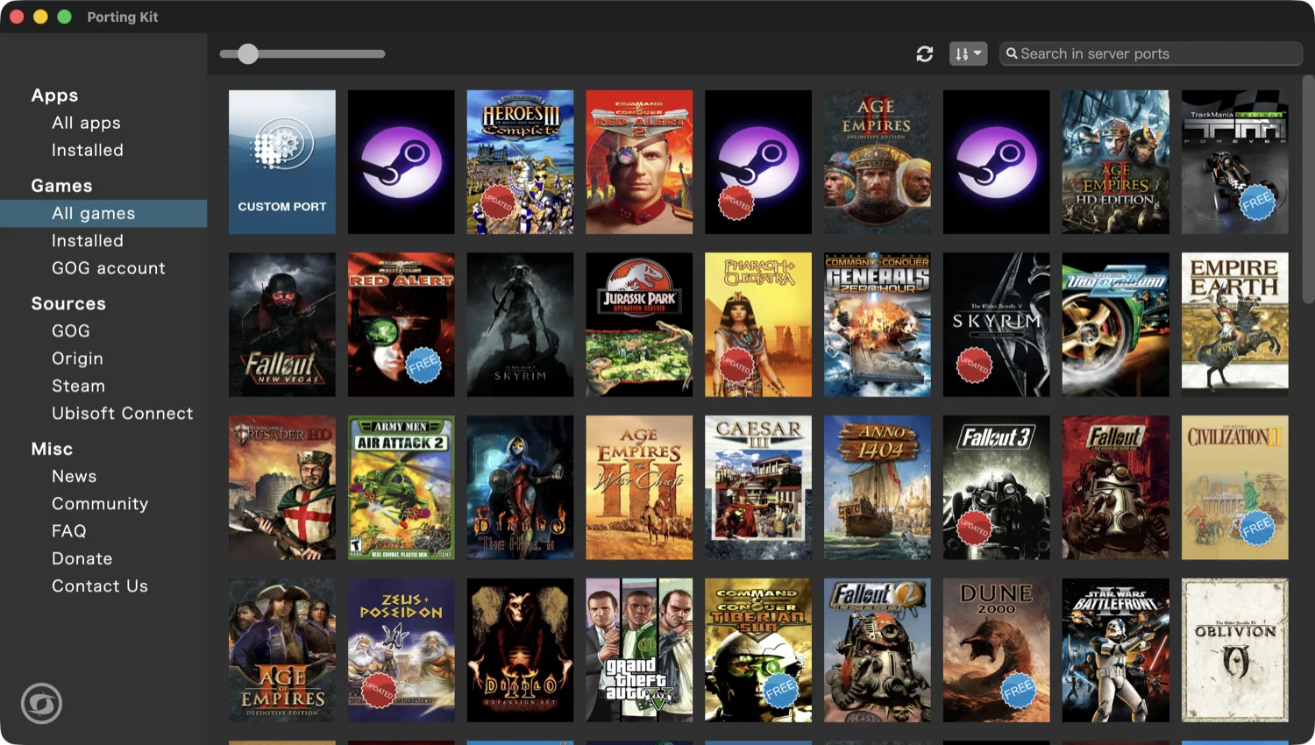Filter by GOG source
Viewport: 1315px width, 745px height.
point(71,330)
